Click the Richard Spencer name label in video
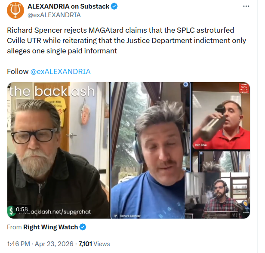The height and width of the screenshot is (253, 265). [130, 216]
